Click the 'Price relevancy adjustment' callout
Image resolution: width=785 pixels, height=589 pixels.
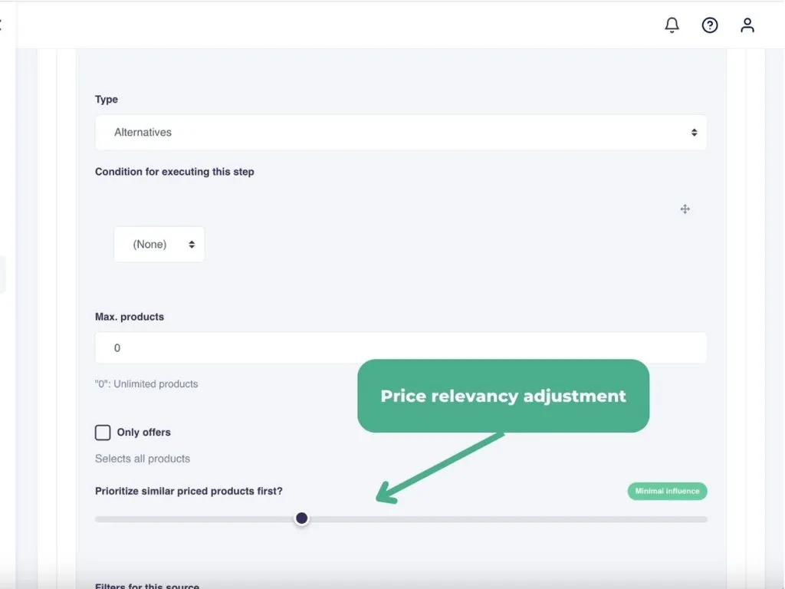(x=503, y=397)
